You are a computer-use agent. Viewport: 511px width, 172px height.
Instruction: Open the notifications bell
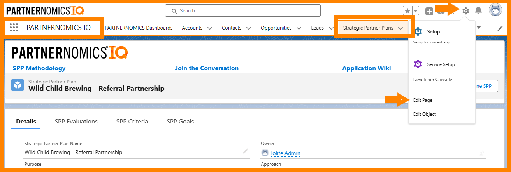coord(478,11)
